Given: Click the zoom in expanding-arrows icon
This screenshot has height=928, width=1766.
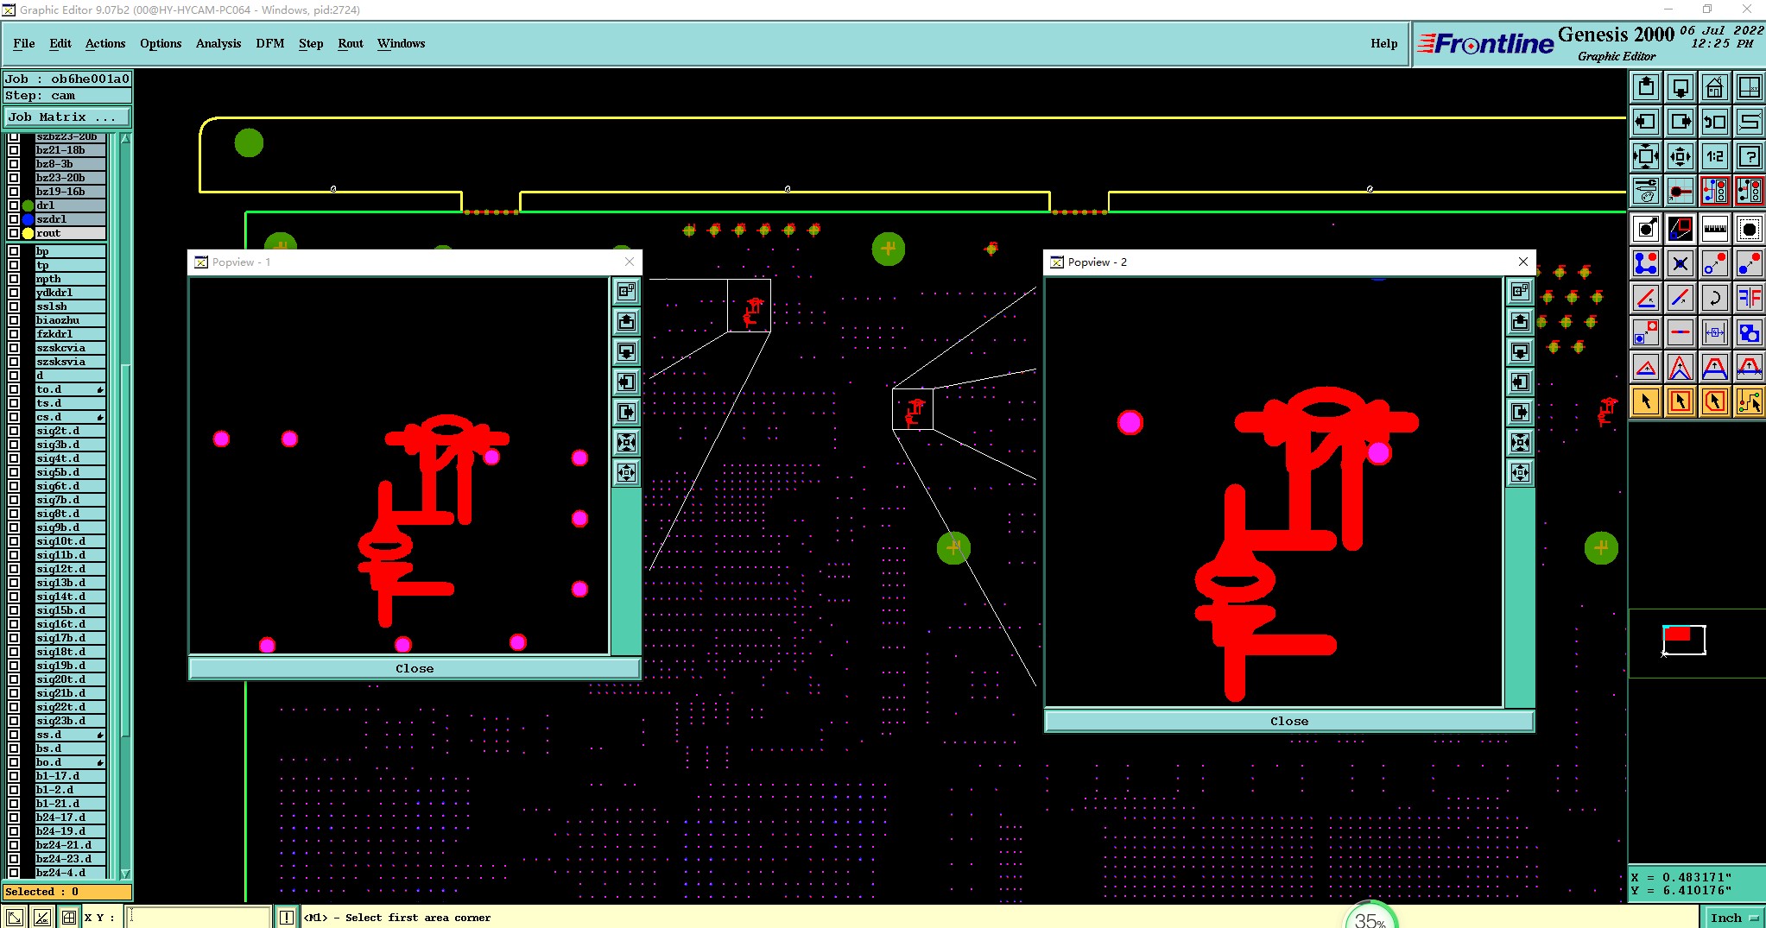Looking at the screenshot, I should pyautogui.click(x=1646, y=156).
